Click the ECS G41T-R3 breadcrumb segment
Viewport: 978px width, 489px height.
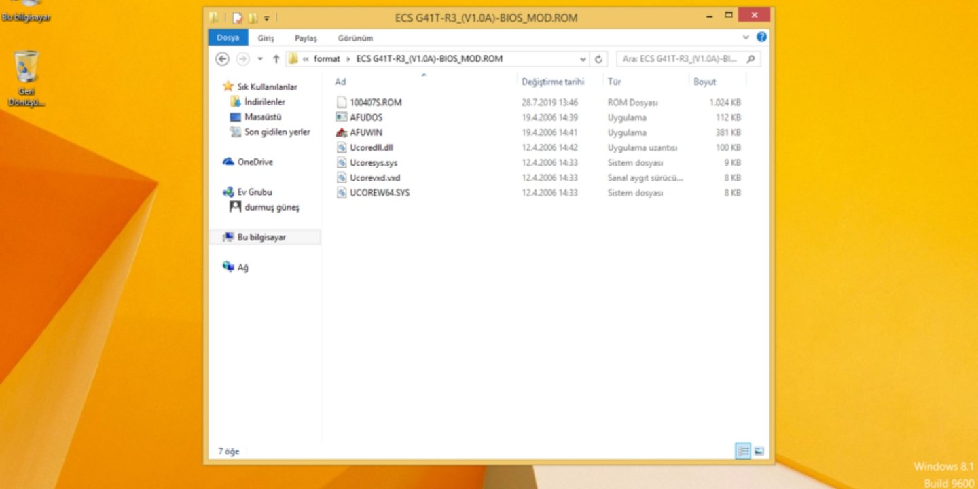tap(429, 59)
